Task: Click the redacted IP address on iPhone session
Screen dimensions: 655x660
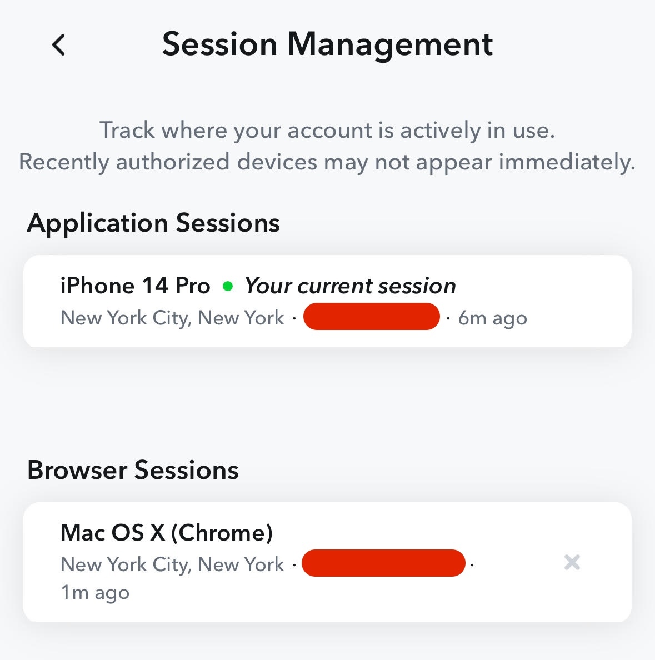Action: 371,317
